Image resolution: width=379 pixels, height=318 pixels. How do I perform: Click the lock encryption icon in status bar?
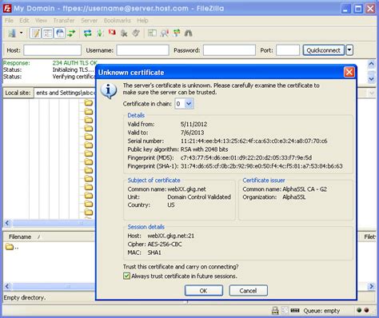(275, 311)
